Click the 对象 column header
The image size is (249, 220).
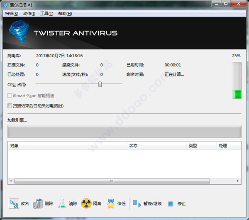68,146
